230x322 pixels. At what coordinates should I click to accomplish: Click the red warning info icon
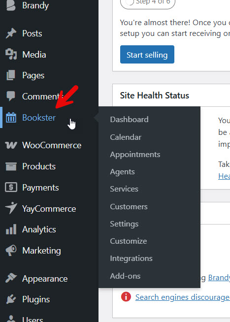tap(126, 297)
